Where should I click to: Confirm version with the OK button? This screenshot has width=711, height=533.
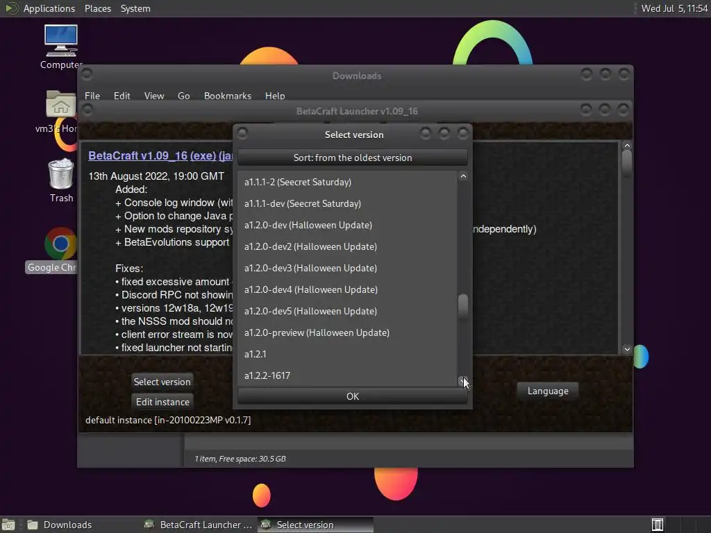(x=352, y=396)
